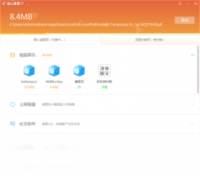Click the app logo in title bar

(3, 3)
